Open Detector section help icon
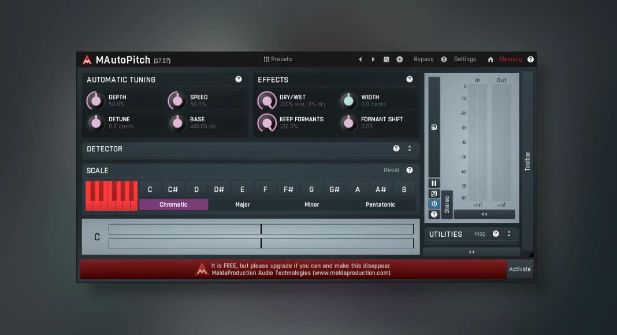 [x=396, y=148]
